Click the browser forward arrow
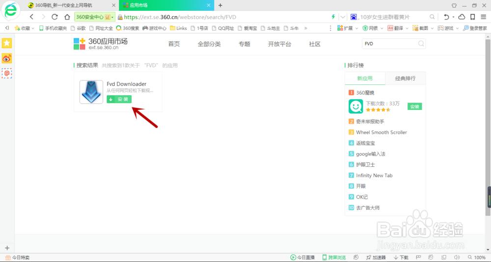The height and width of the screenshot is (262, 491). [x=43, y=17]
